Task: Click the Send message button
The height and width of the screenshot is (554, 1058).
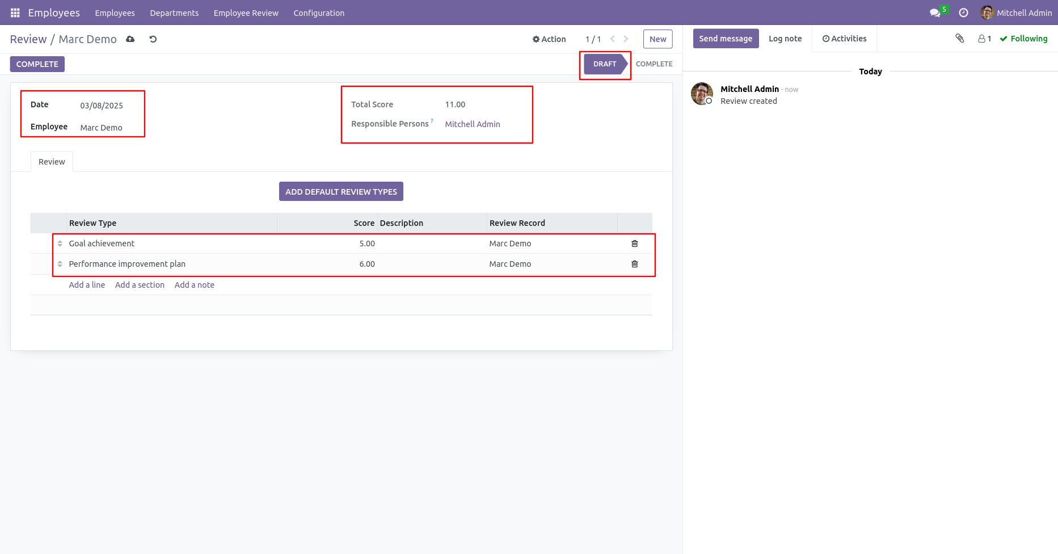Action: [x=726, y=39]
